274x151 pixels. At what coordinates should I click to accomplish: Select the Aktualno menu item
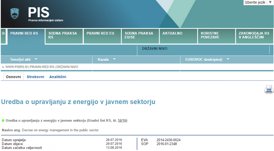[172, 33]
